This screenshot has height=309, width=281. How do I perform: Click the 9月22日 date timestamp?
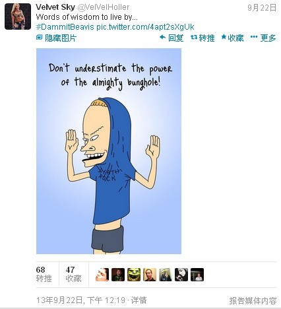(262, 8)
